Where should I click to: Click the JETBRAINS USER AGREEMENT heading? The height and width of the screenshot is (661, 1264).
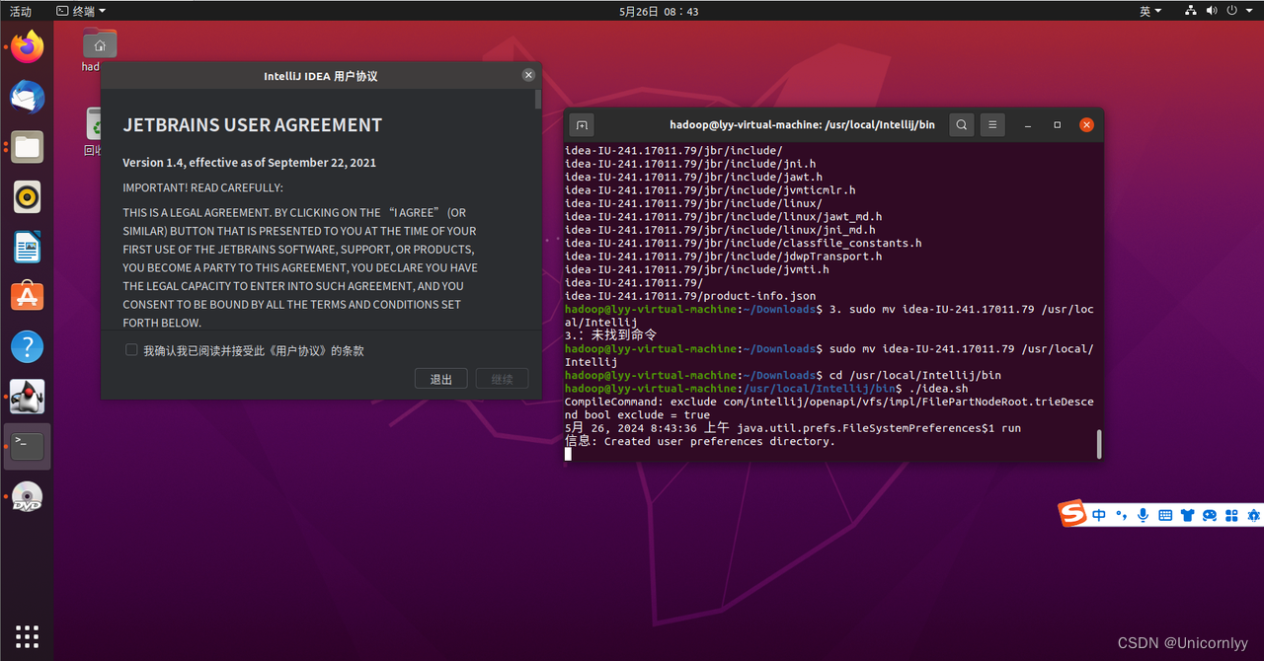point(252,125)
